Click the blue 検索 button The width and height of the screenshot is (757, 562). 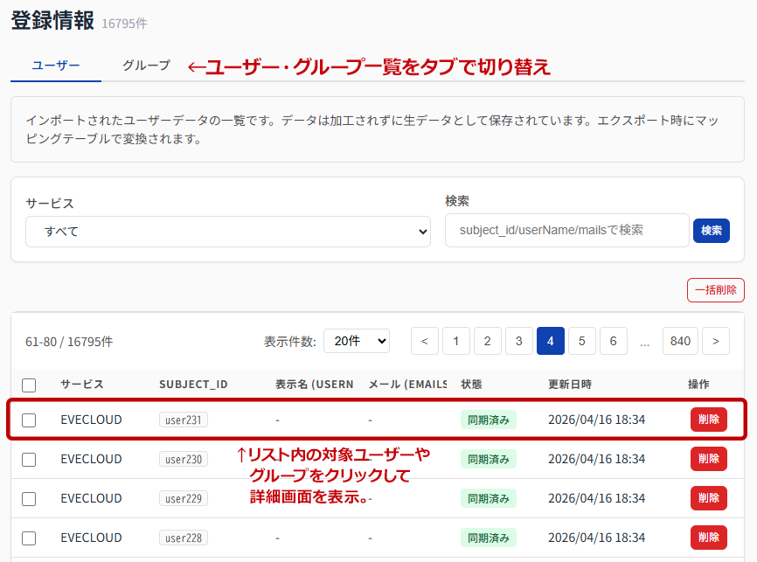click(712, 231)
